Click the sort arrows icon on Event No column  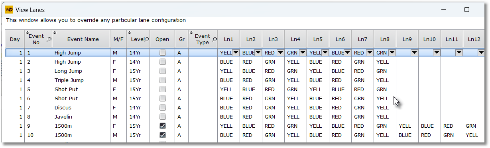coord(27,32)
